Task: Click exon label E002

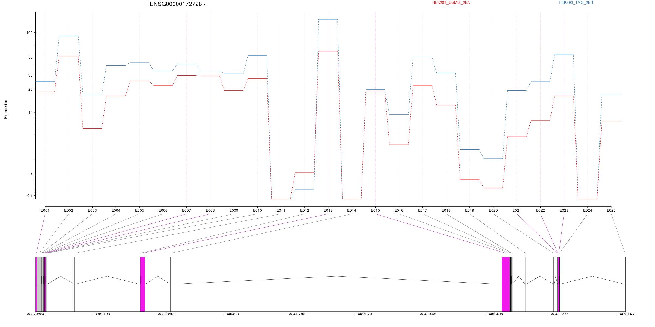Action: click(69, 210)
